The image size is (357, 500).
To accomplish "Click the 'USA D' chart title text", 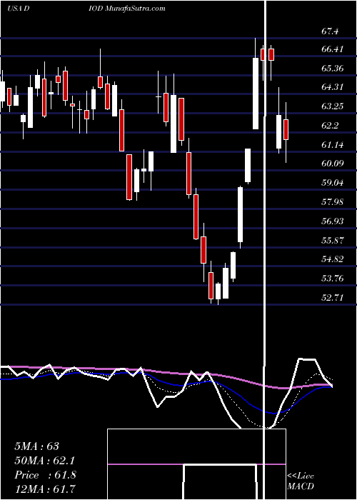I will (x=19, y=9).
